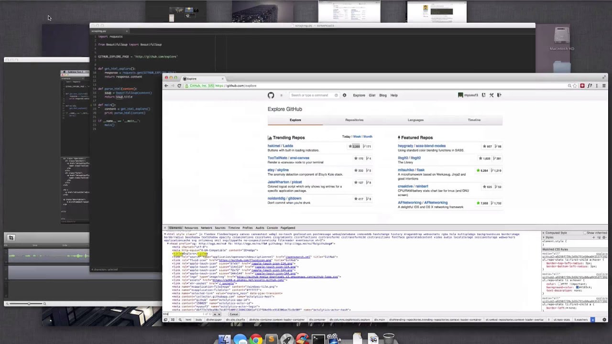Click the green star count for mitsuhiko / flask
This screenshot has height=344, width=612.
click(x=482, y=171)
